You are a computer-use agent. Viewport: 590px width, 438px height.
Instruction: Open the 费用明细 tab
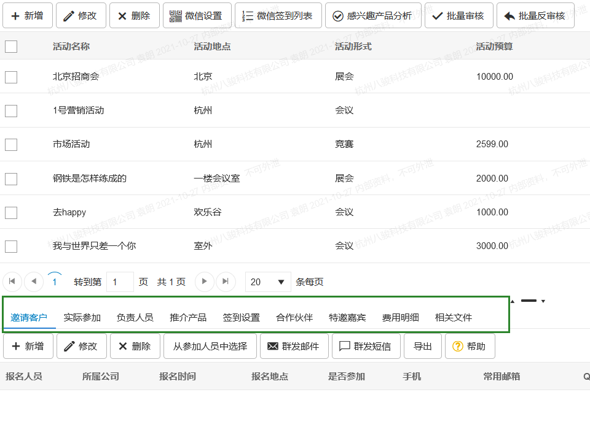401,318
